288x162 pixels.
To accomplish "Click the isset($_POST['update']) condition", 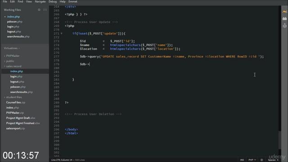I will [x=100, y=34].
